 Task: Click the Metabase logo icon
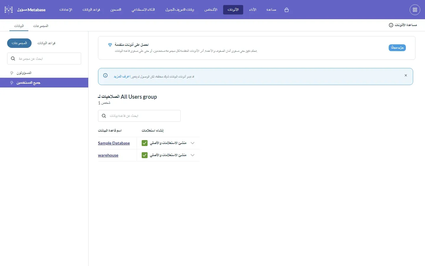pos(9,10)
